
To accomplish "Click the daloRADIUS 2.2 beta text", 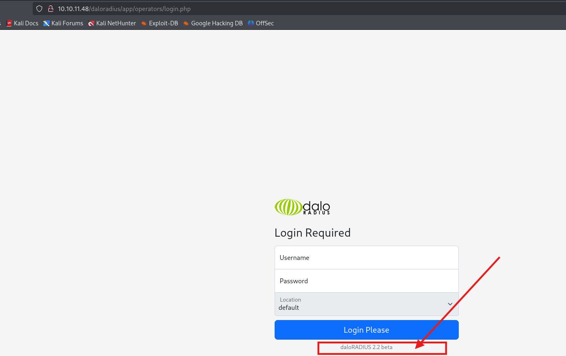I will click(x=366, y=347).
